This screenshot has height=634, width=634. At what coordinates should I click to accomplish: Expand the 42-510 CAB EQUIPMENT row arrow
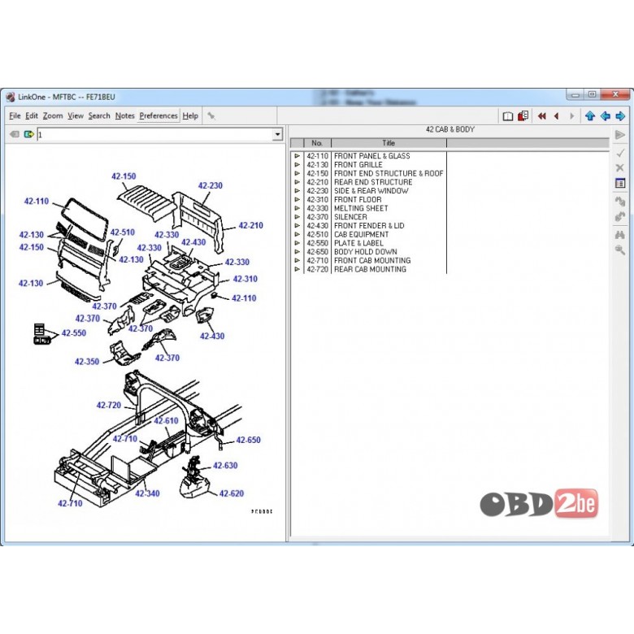coord(297,234)
